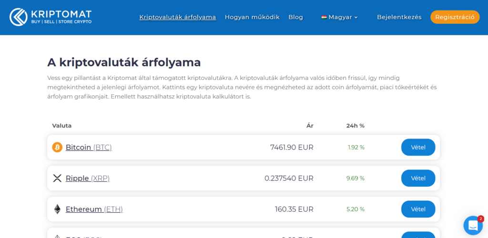The height and width of the screenshot is (238, 488).
Task: Click the 24h % column header
Action: (356, 126)
